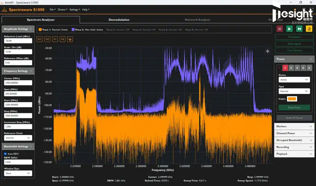
Task: Select trace number 3 button
Action: click(x=291, y=68)
